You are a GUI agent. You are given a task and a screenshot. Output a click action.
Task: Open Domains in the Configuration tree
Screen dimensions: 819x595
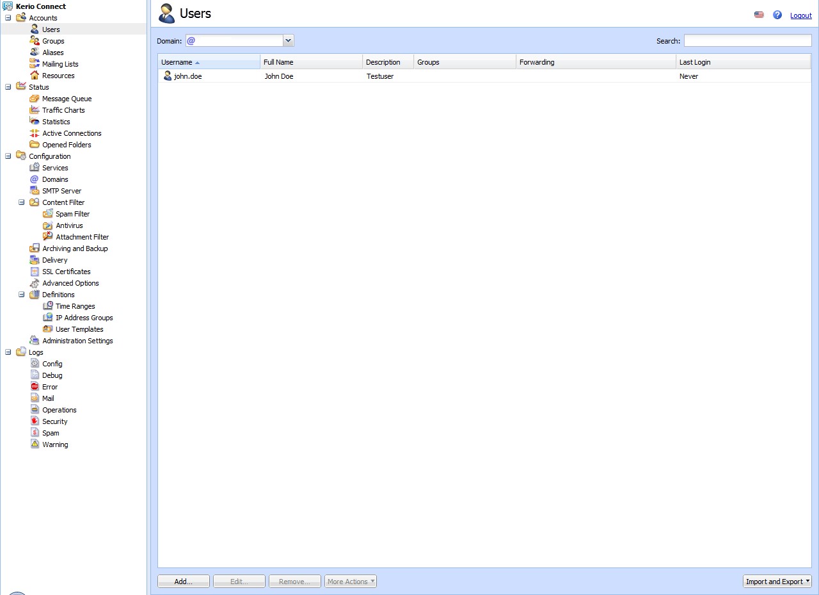pyautogui.click(x=55, y=179)
